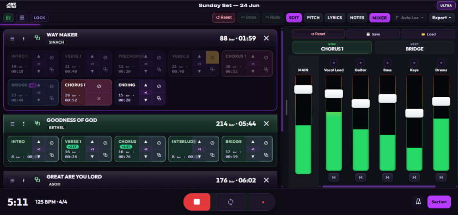Remove the Bass channel with its X
Viewport: 458px width, 215px height.
tap(387, 62)
